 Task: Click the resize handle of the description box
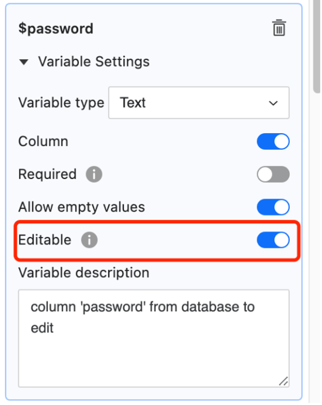(x=283, y=381)
